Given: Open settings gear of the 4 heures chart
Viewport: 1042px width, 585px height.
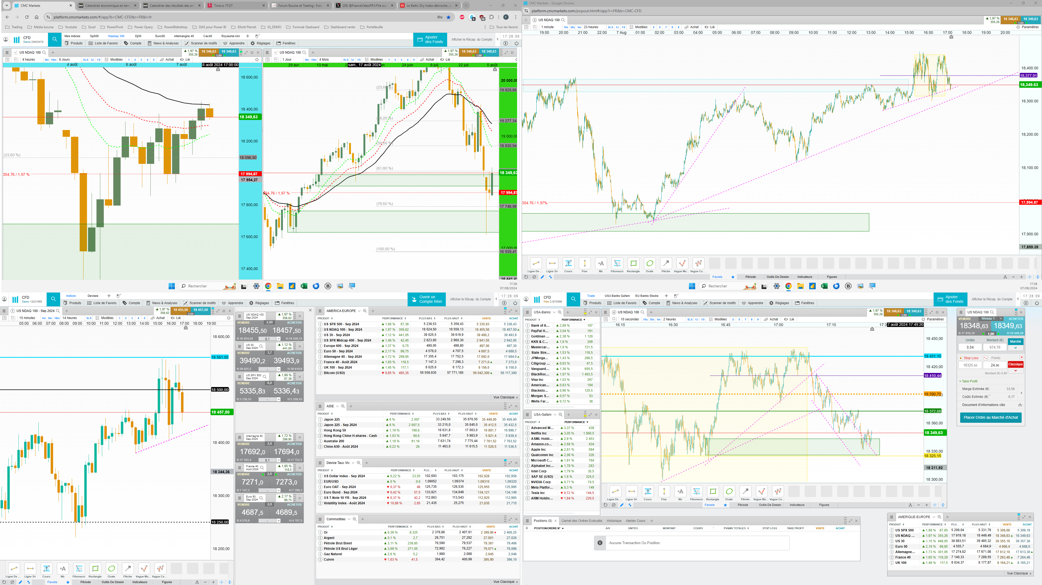Looking at the screenshot, I should (257, 59).
